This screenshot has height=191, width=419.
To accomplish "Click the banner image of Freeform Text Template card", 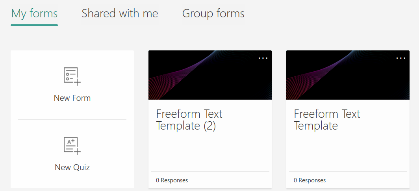I will tap(348, 75).
